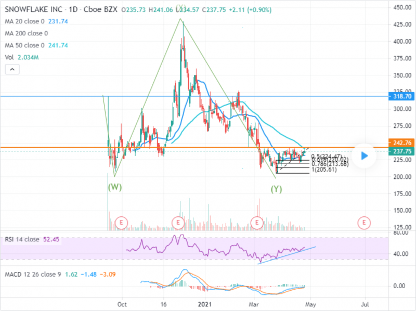Click the orange 242.76 price label
This screenshot has width=416, height=311.
tap(401, 142)
